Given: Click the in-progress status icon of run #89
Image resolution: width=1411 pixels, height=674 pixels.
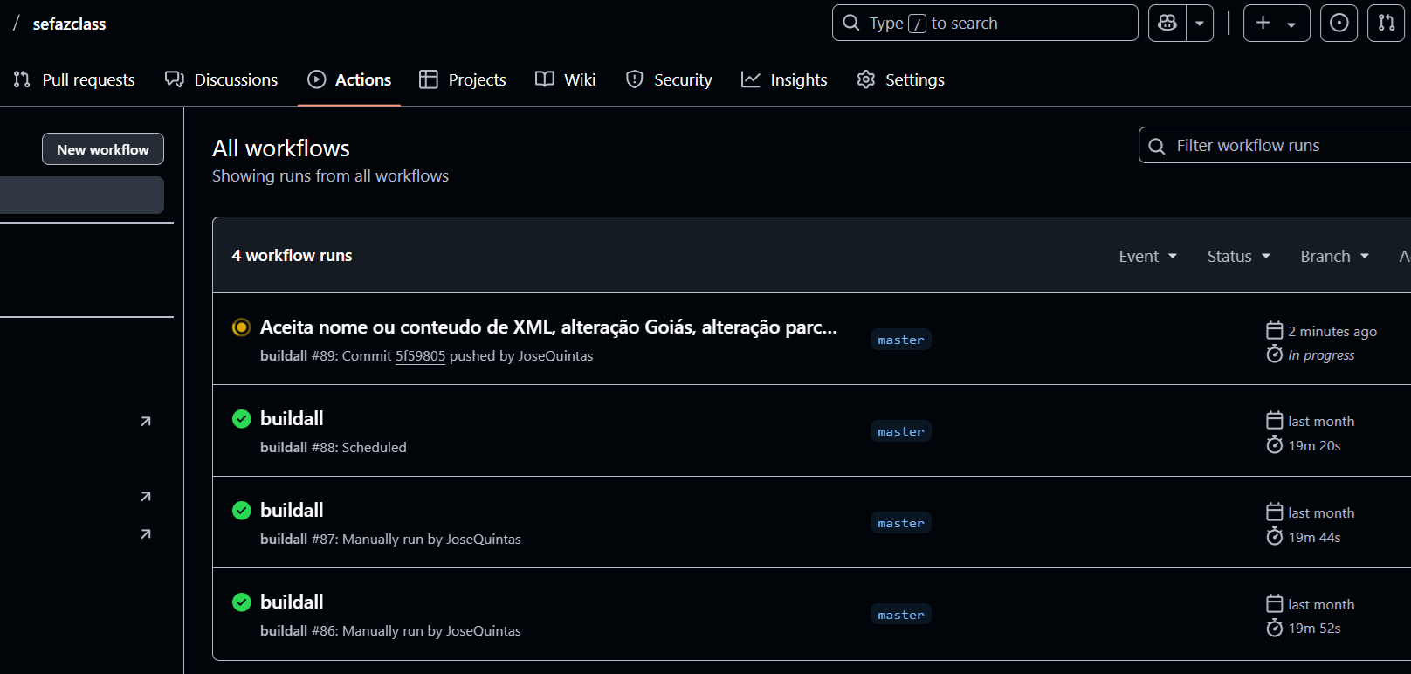Looking at the screenshot, I should (242, 327).
